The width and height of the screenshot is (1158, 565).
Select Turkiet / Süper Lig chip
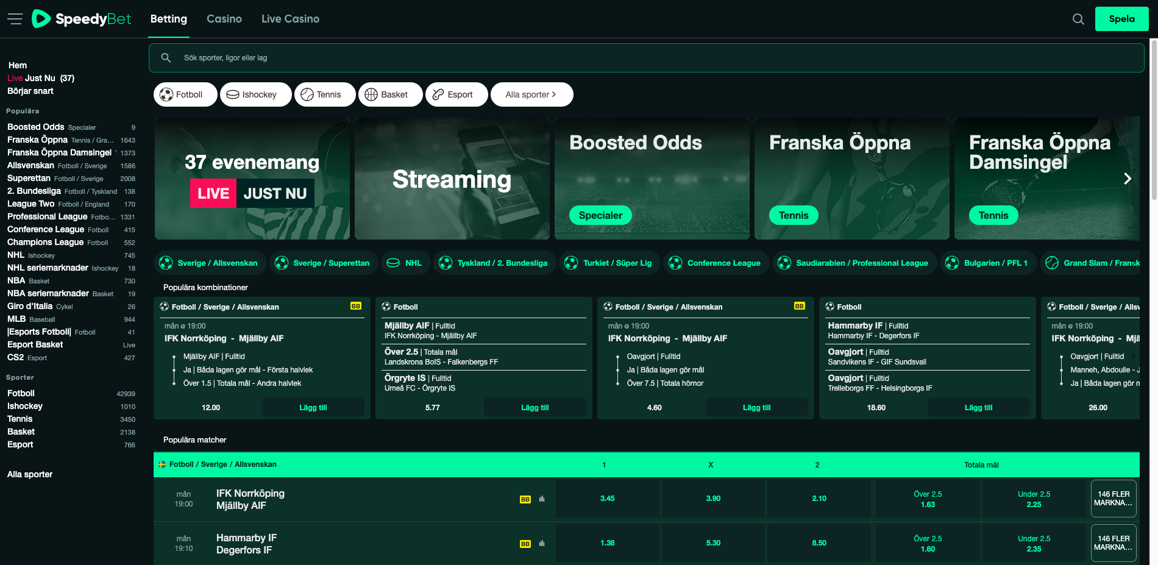point(609,263)
